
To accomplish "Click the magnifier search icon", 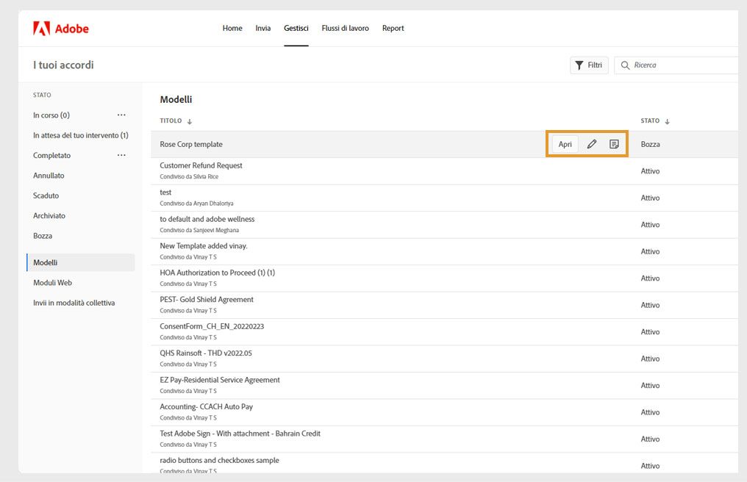I will pyautogui.click(x=626, y=65).
